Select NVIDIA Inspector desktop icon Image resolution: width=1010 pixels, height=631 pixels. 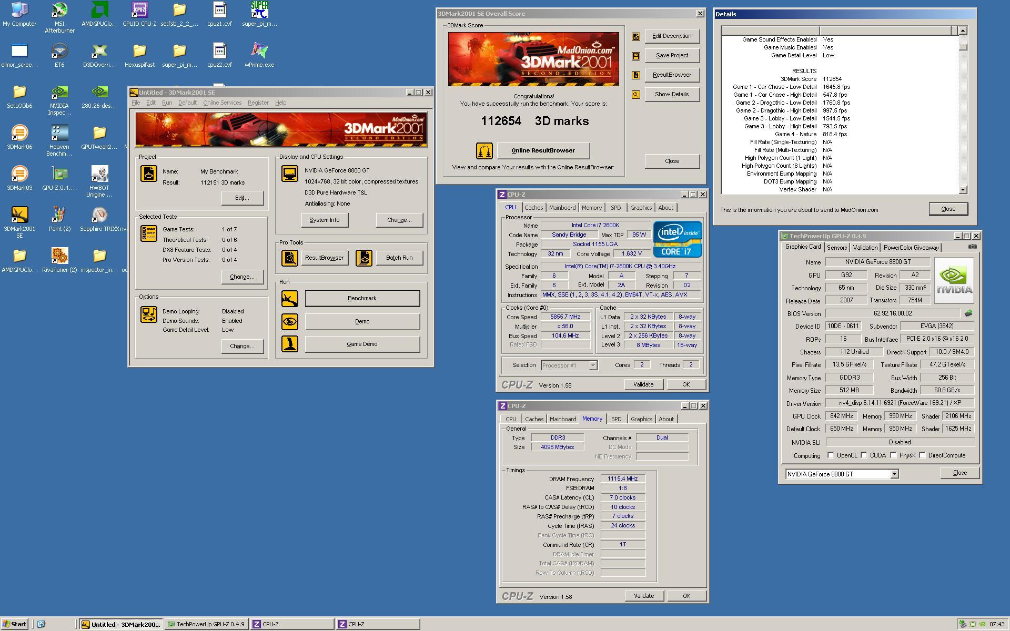click(x=59, y=100)
